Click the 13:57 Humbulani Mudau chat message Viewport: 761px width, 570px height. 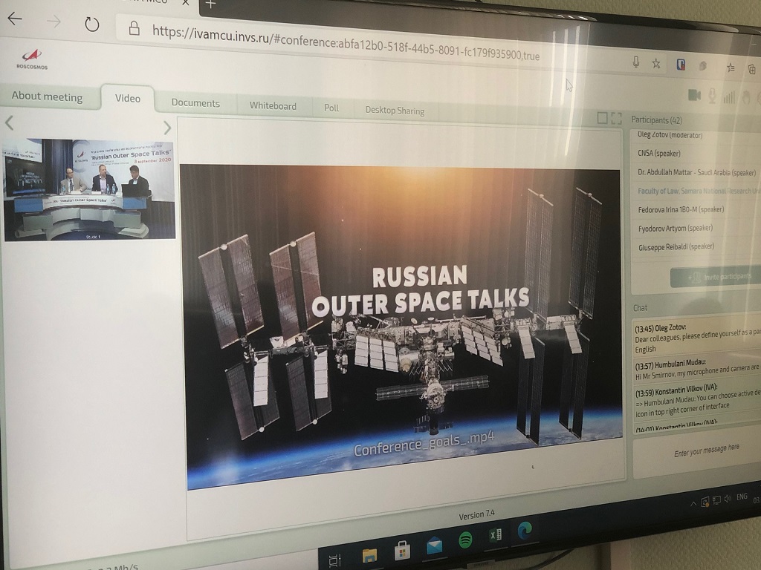(x=697, y=370)
